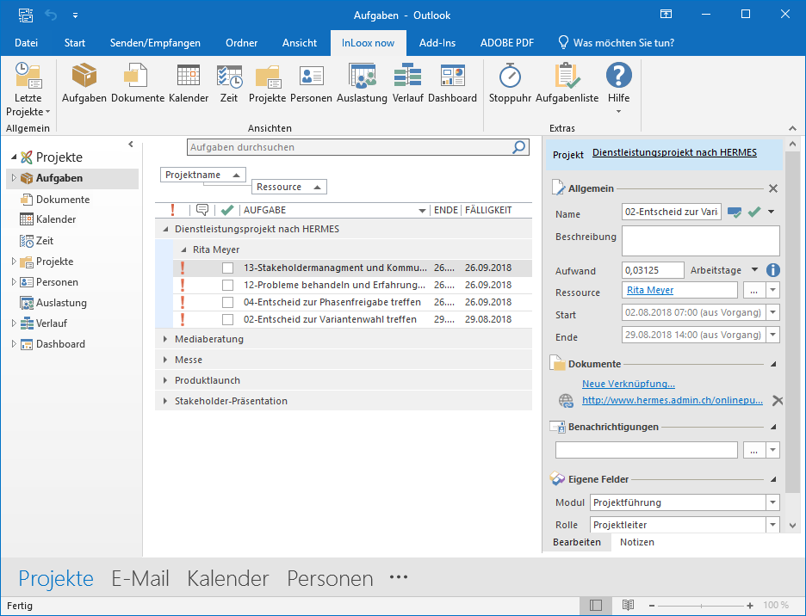The height and width of the screenshot is (616, 806).
Task: Open the Zeit tracking ribbon button
Action: 229,83
